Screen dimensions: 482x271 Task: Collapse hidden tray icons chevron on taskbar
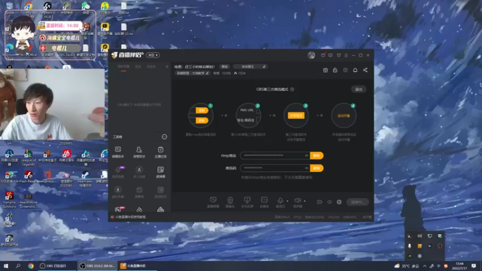(x=425, y=266)
